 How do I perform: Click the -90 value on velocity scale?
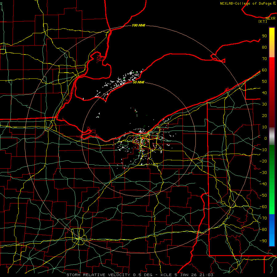263,241
